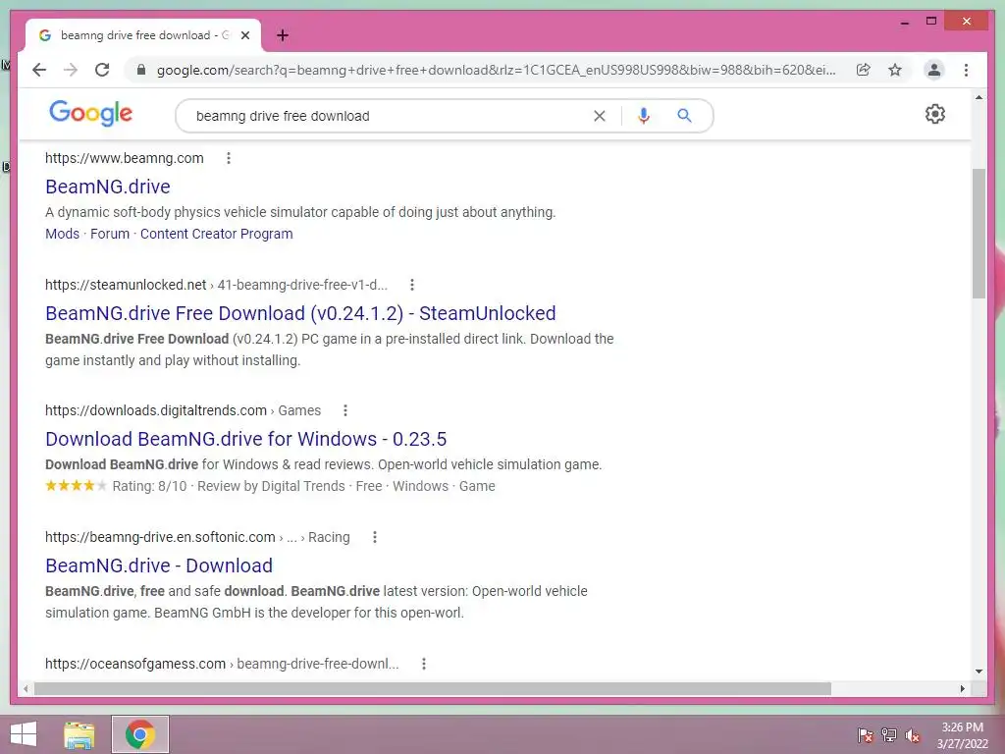Screen dimensions: 1005x754
Task: Clear the Google search box
Action: pyautogui.click(x=600, y=116)
